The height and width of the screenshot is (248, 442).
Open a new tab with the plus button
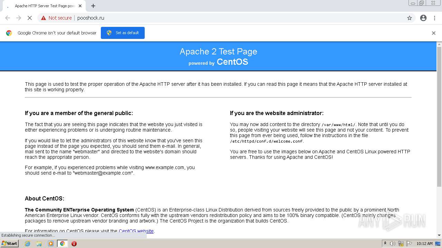click(93, 6)
